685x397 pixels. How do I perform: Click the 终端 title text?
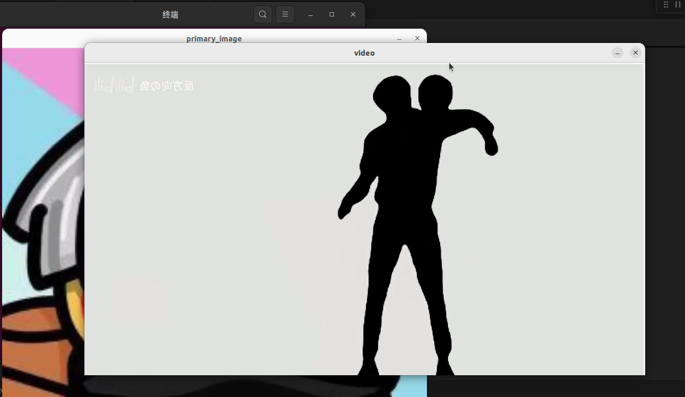(x=170, y=15)
